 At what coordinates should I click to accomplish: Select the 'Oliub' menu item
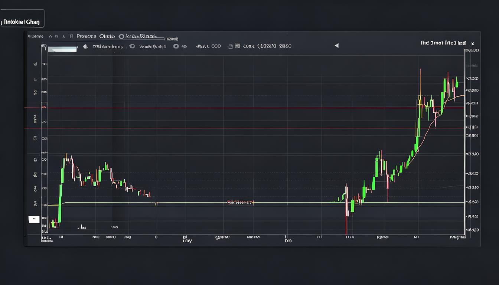point(107,36)
